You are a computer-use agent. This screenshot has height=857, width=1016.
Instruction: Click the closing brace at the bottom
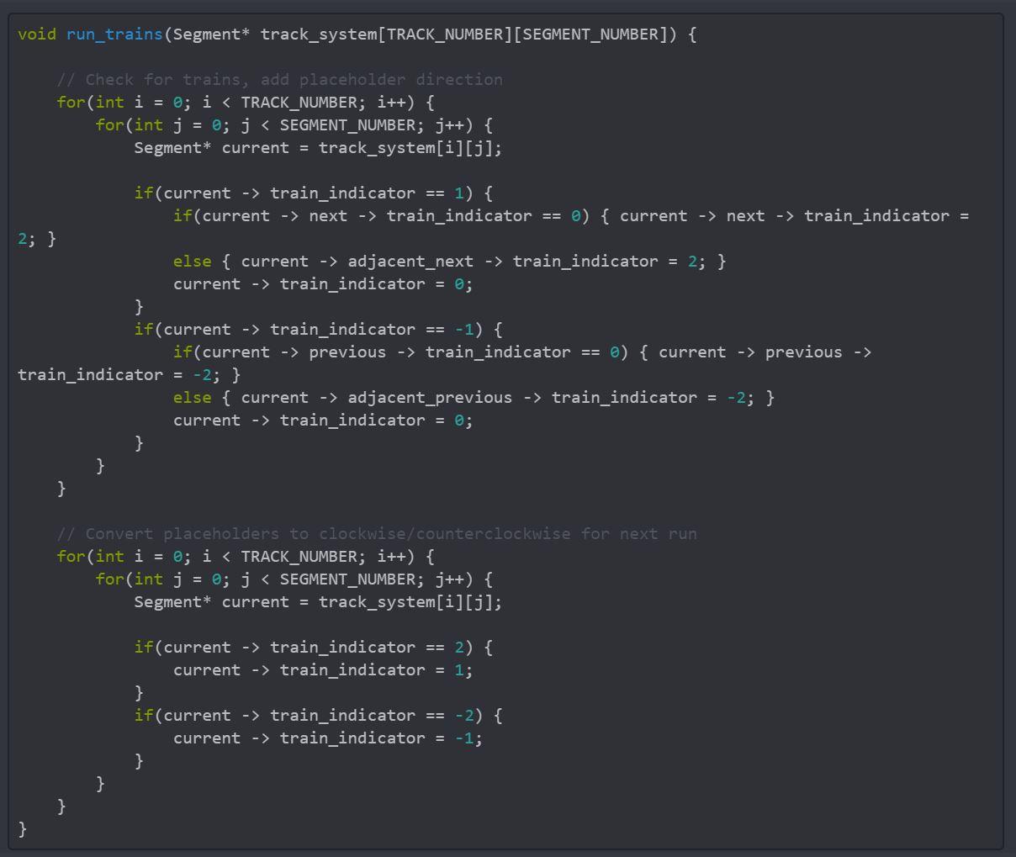tap(21, 829)
